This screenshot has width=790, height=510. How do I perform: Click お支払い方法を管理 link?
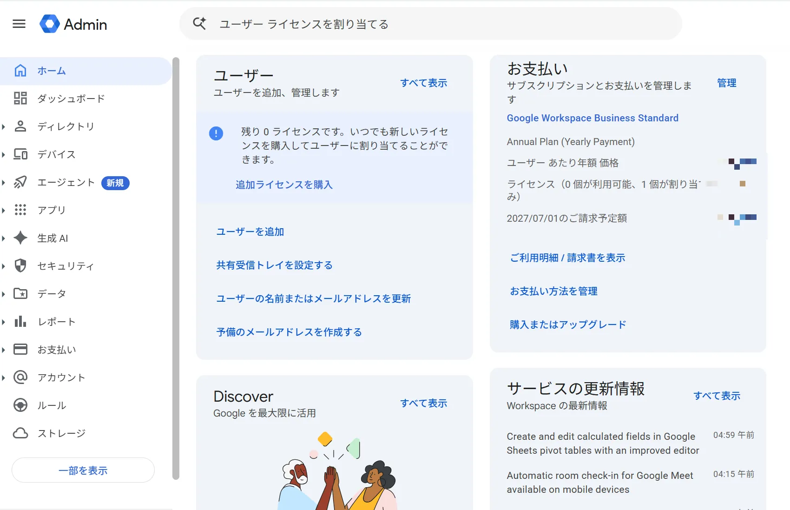point(553,291)
